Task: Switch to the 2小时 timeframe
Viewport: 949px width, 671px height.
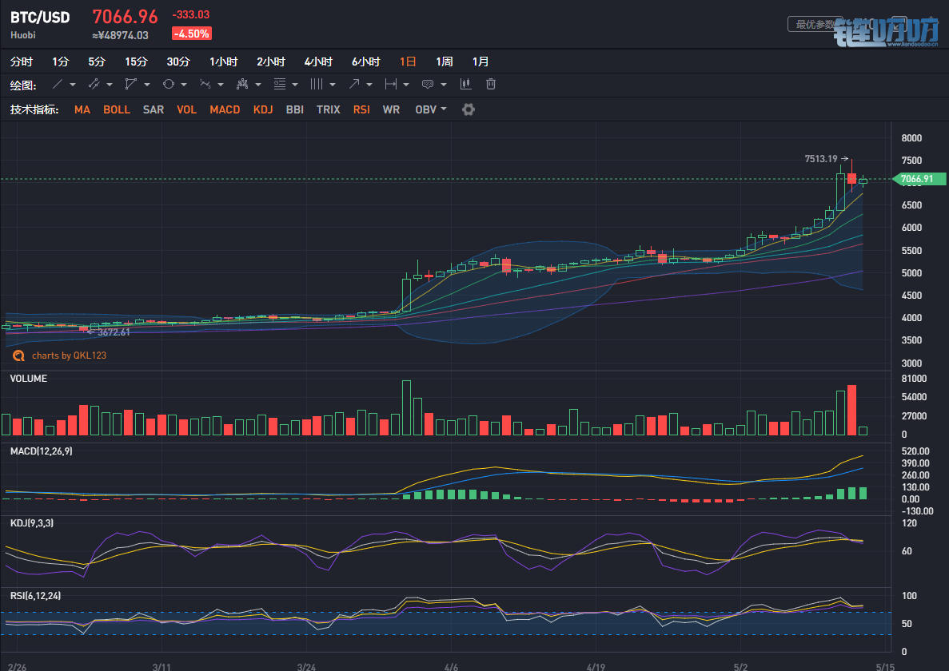Action: pyautogui.click(x=270, y=62)
